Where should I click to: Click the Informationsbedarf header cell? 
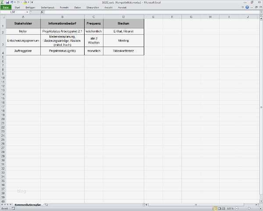point(62,24)
